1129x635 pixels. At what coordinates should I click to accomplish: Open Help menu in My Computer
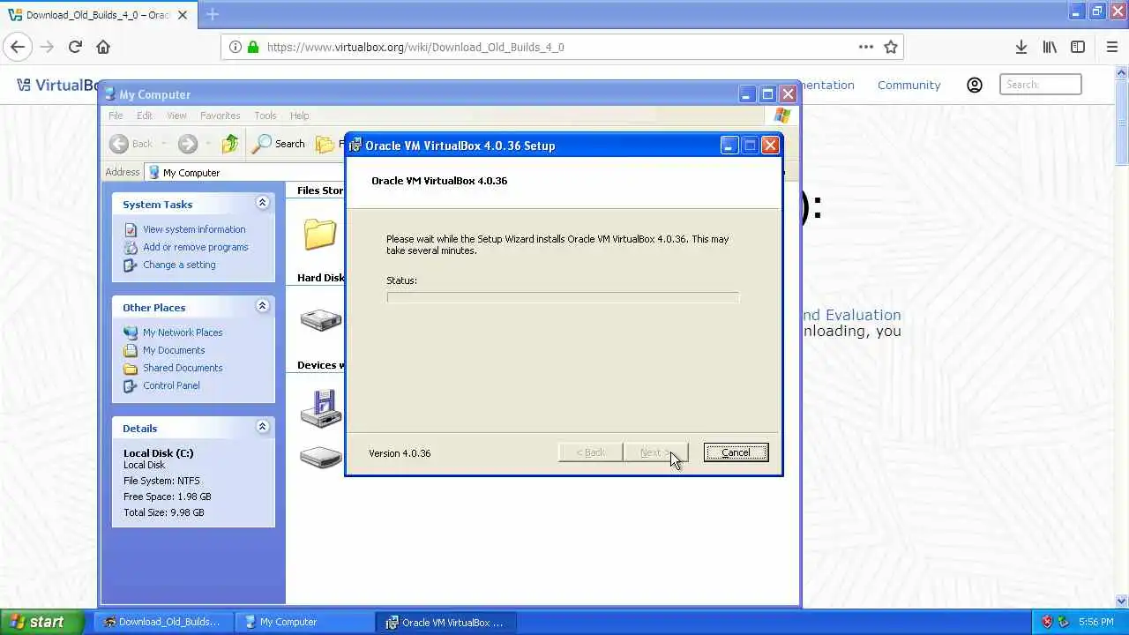click(299, 116)
